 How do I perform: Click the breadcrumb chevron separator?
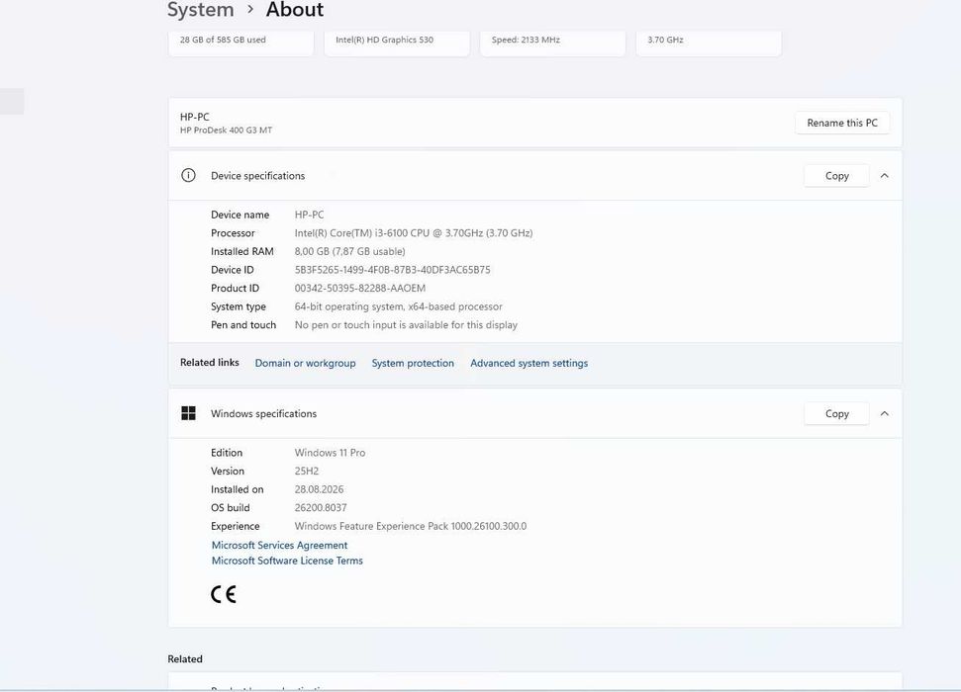point(250,9)
